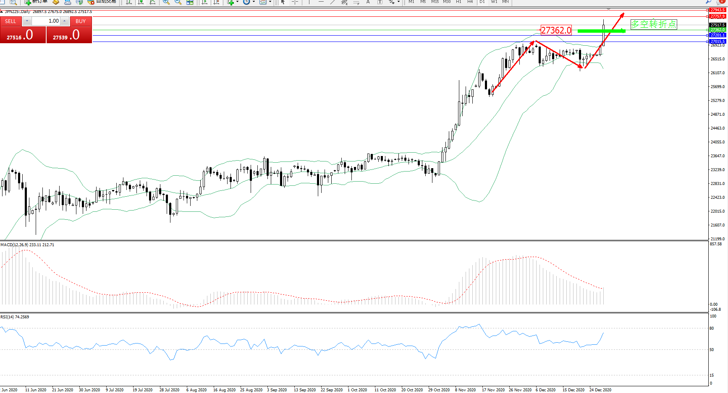This screenshot has width=728, height=393.
Task: Select the crosshair tool
Action: pos(295,2)
